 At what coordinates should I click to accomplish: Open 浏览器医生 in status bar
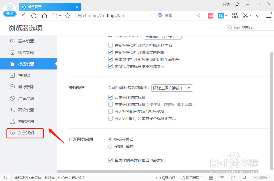[x=192, y=178]
